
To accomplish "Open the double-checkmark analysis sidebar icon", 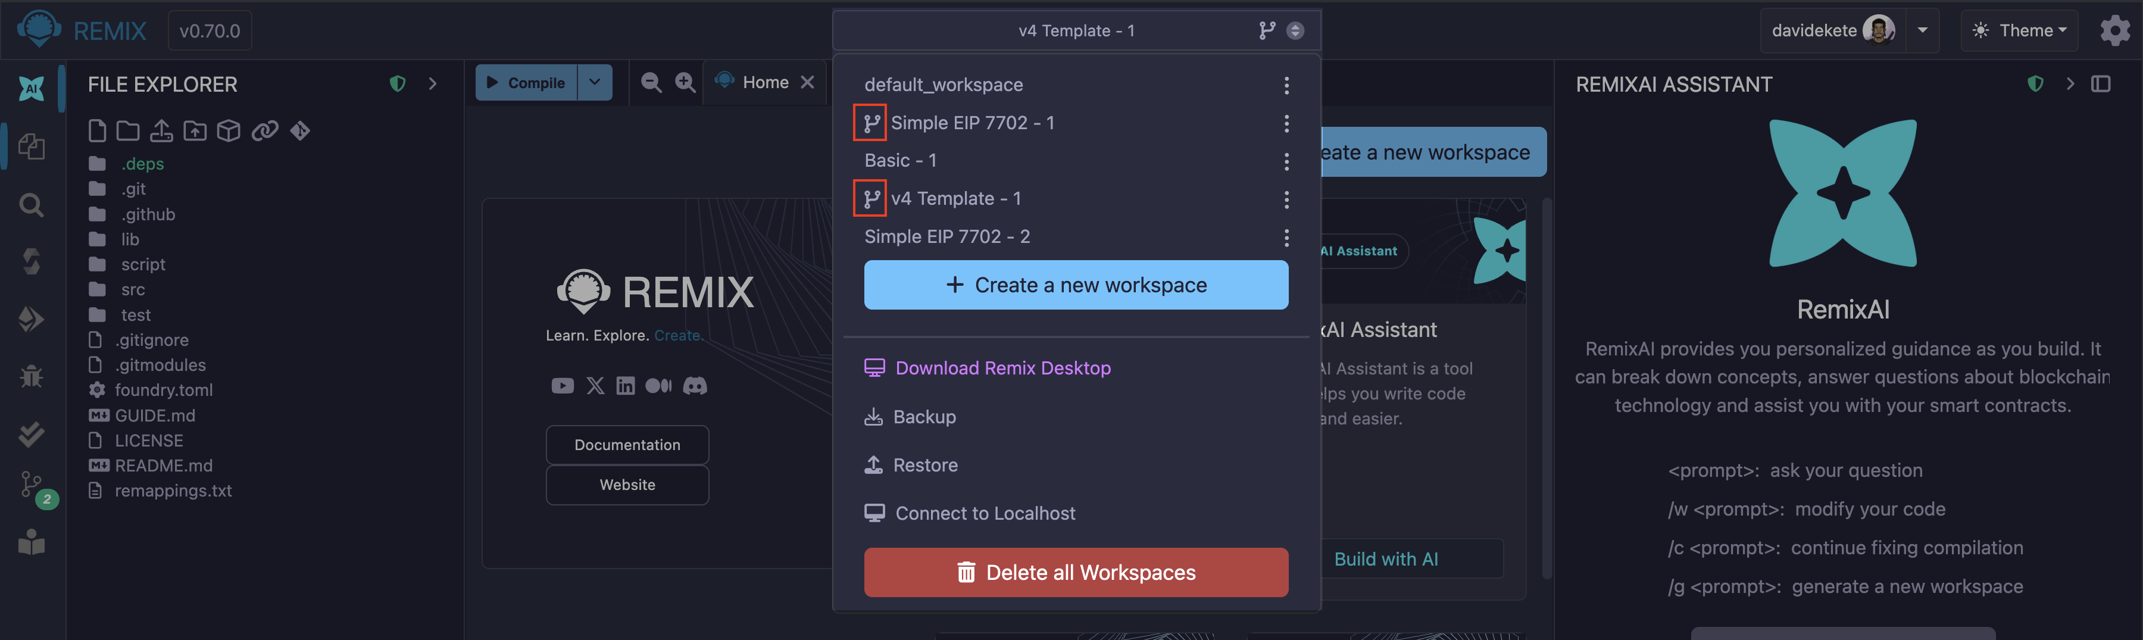I will (32, 433).
